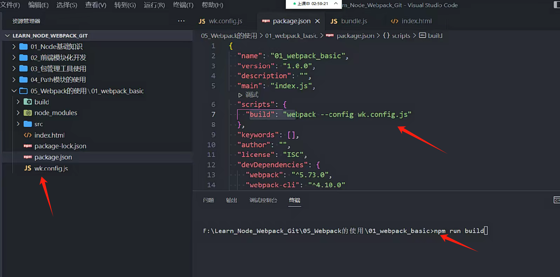Expand 03_包管理工具使用 folder chevron
Image resolution: width=560 pixels, height=277 pixels.
14,69
